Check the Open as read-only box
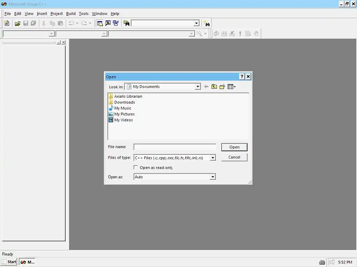Screen dimensions: 357x267 coord(136,167)
